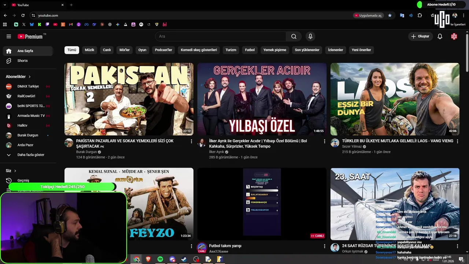Open RailCowGirl subscription channel
The image size is (469, 264).
[28, 96]
